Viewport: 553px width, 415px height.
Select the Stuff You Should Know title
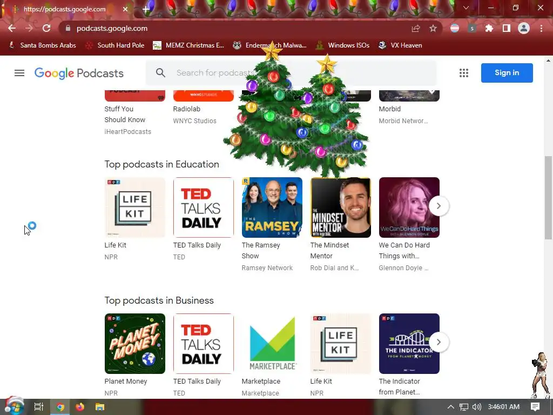[x=125, y=115]
